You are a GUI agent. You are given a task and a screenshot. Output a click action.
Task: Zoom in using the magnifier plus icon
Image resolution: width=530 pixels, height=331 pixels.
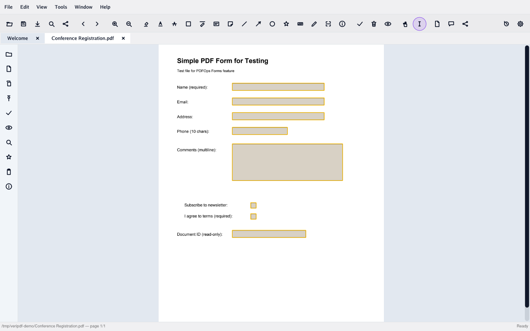(115, 24)
